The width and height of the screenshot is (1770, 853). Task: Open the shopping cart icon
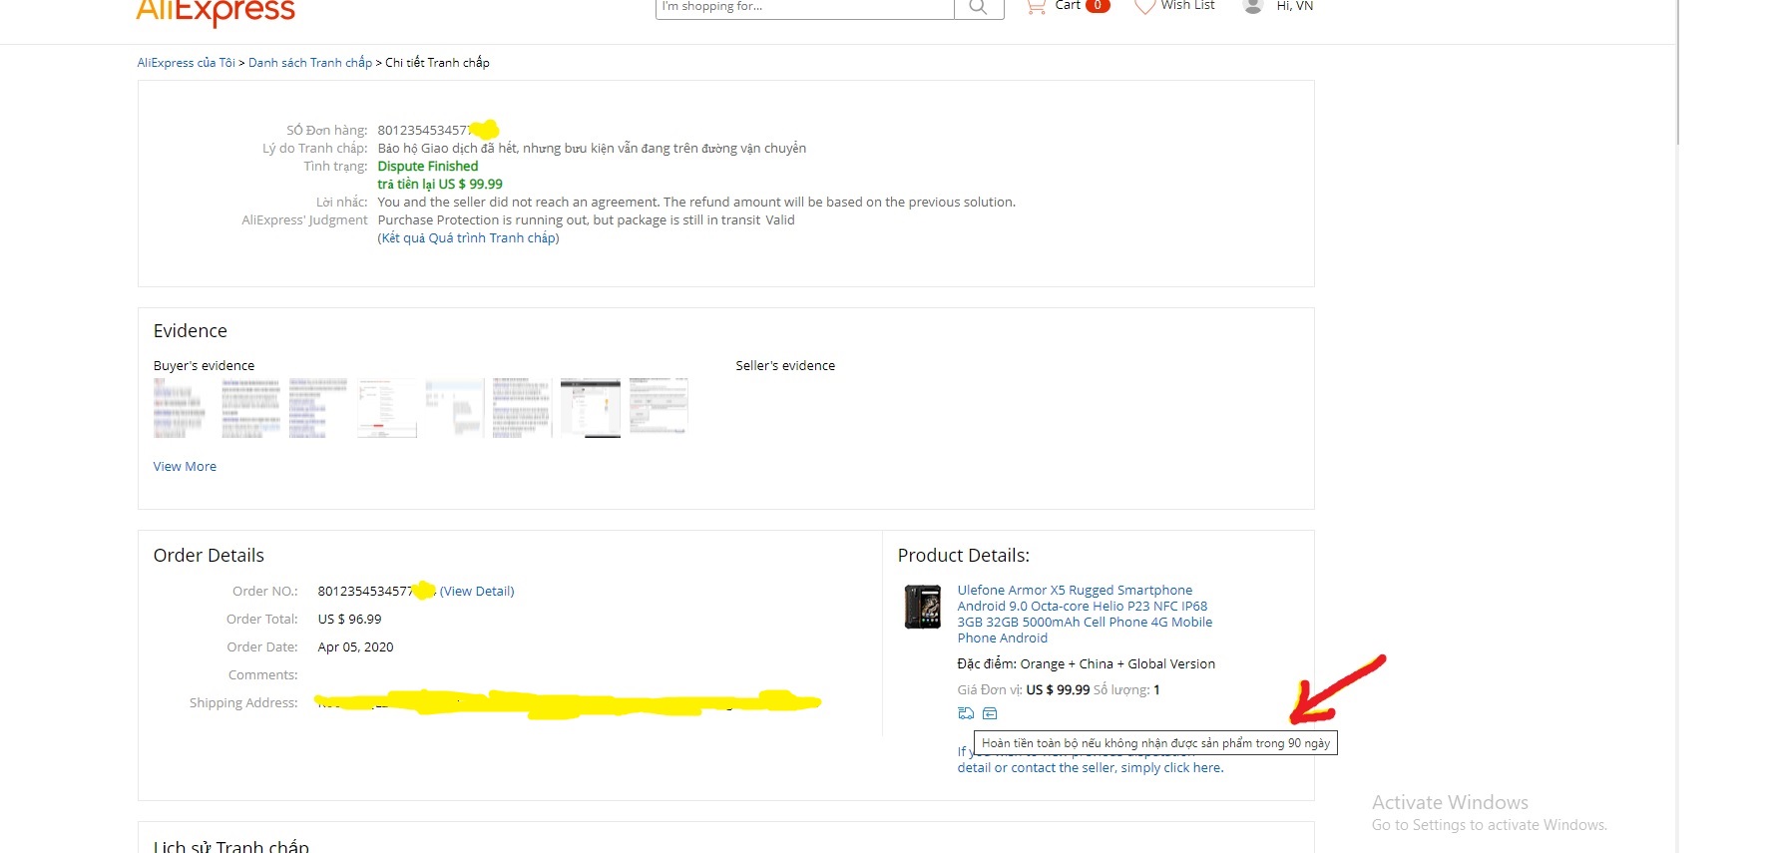coord(1036,6)
